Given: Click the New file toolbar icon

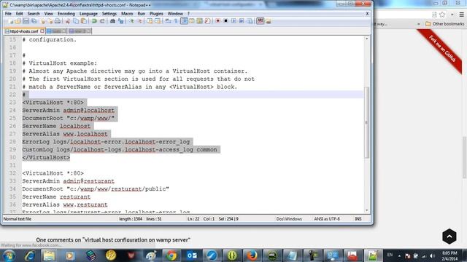Looking at the screenshot, I should (10, 21).
